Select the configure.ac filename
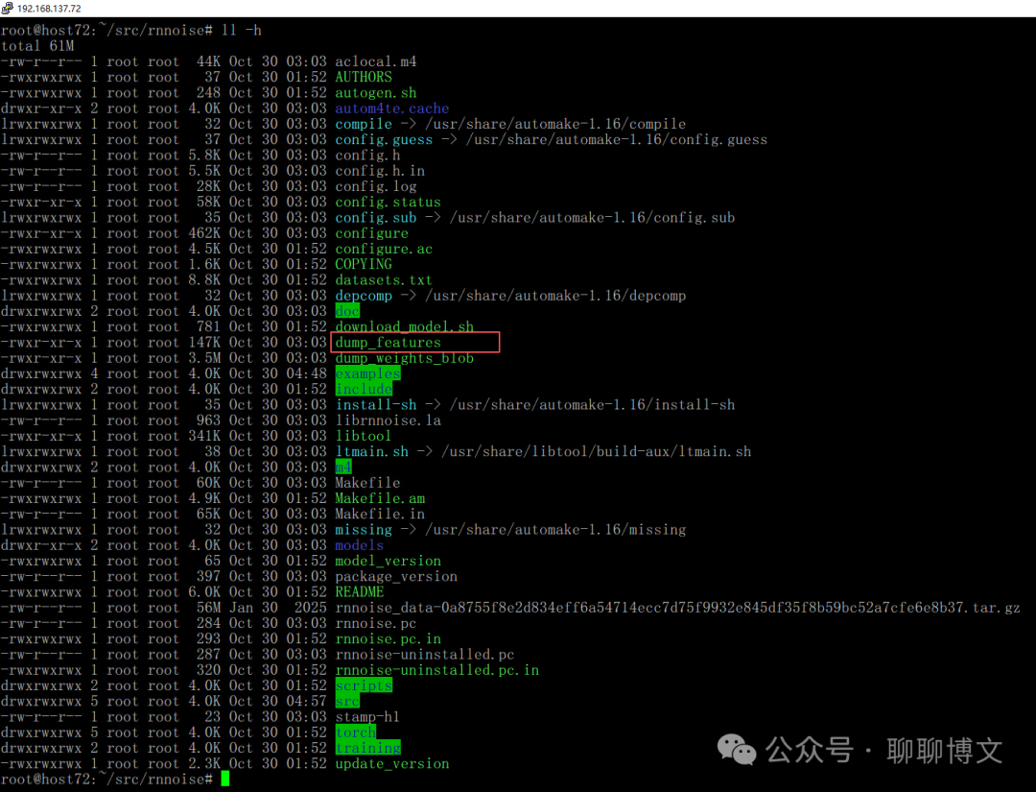This screenshot has width=1036, height=792. 384,250
